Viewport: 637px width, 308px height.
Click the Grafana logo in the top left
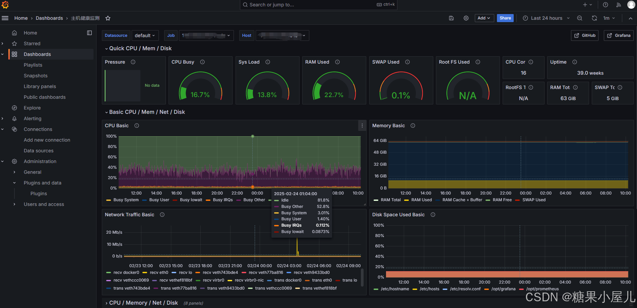(x=6, y=5)
